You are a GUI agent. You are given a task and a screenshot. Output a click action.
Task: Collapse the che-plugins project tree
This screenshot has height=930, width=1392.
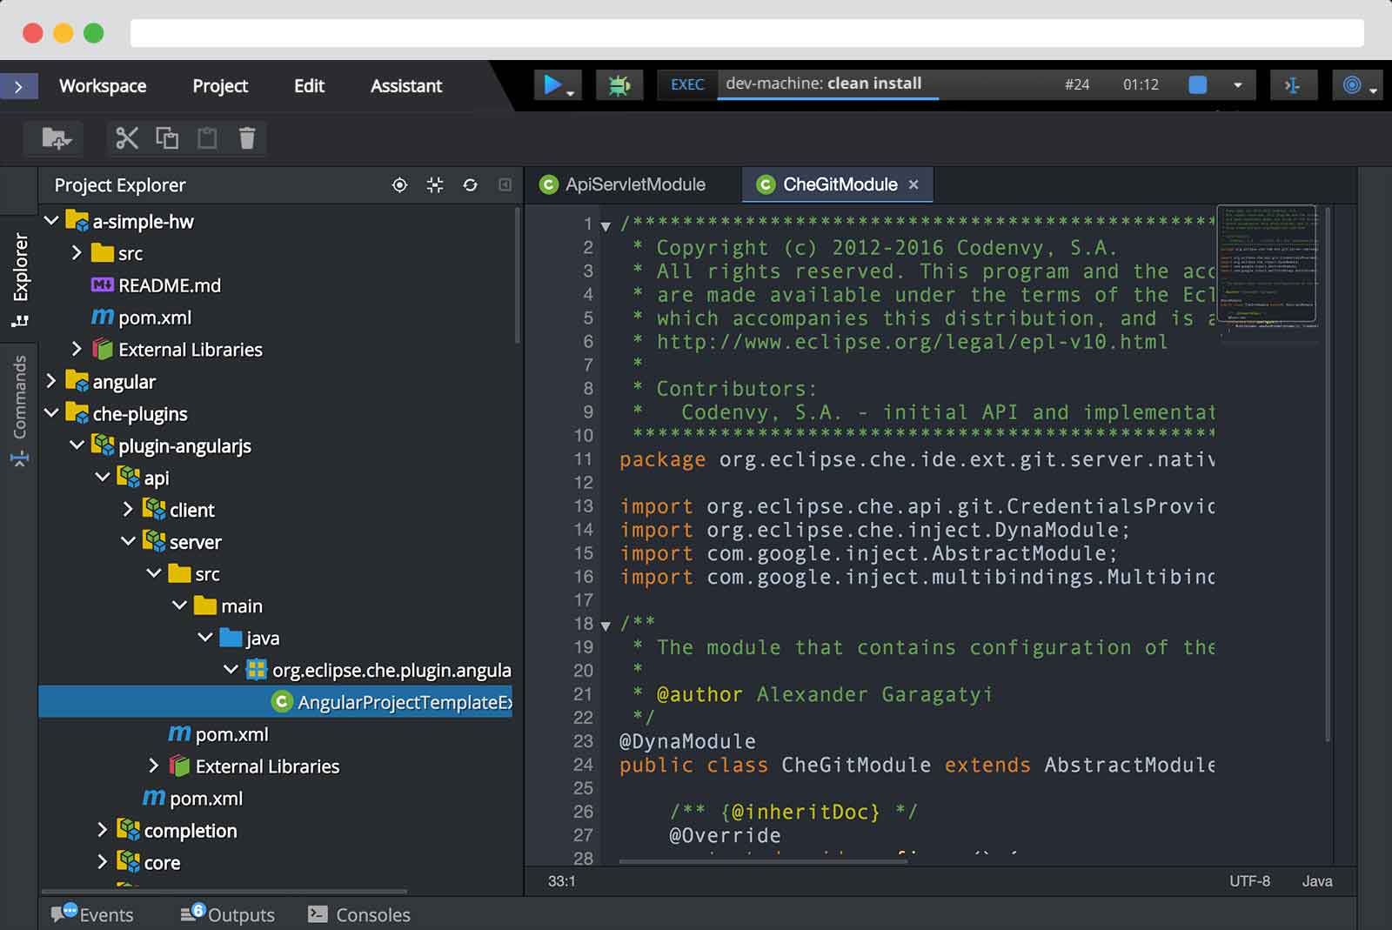[x=51, y=413]
